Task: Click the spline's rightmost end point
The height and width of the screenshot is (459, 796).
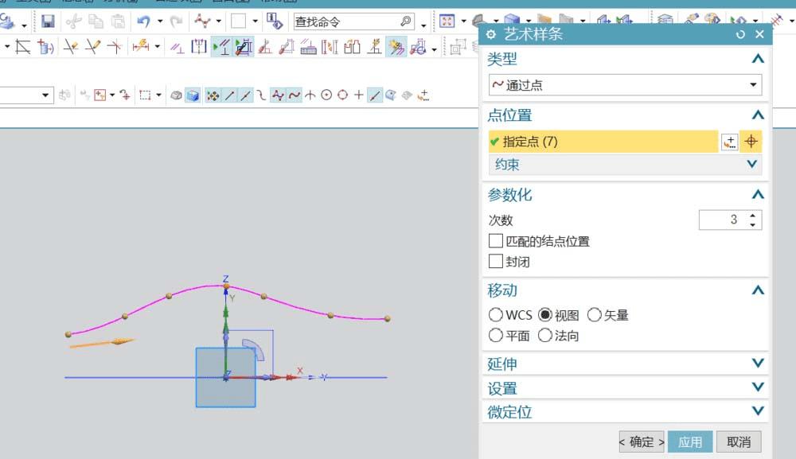Action: [388, 318]
